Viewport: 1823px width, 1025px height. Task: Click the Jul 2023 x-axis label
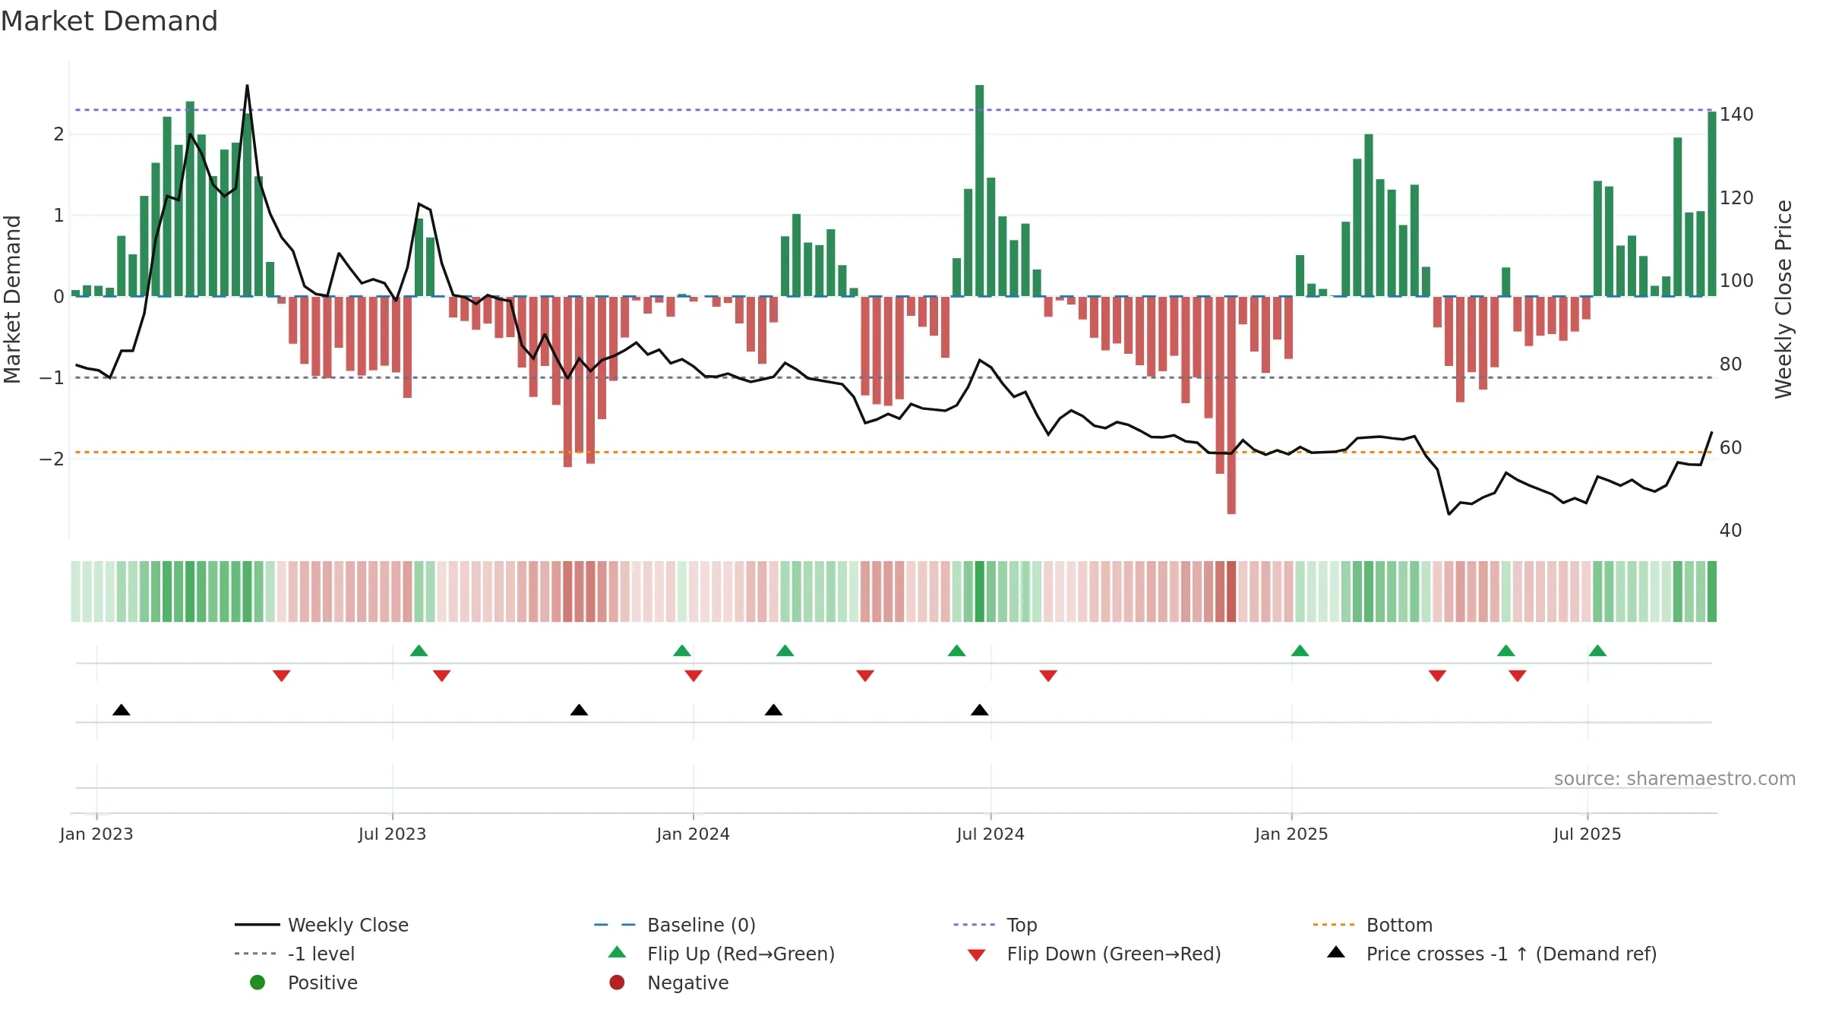click(x=392, y=834)
